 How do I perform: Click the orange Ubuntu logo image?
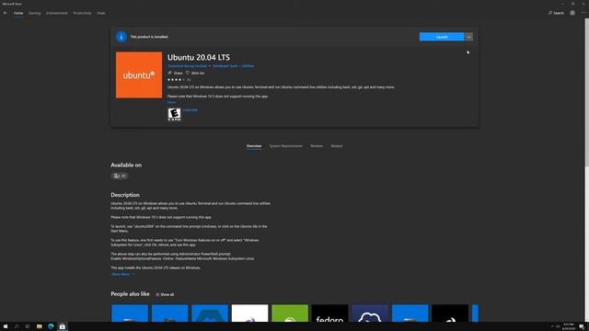coord(139,75)
